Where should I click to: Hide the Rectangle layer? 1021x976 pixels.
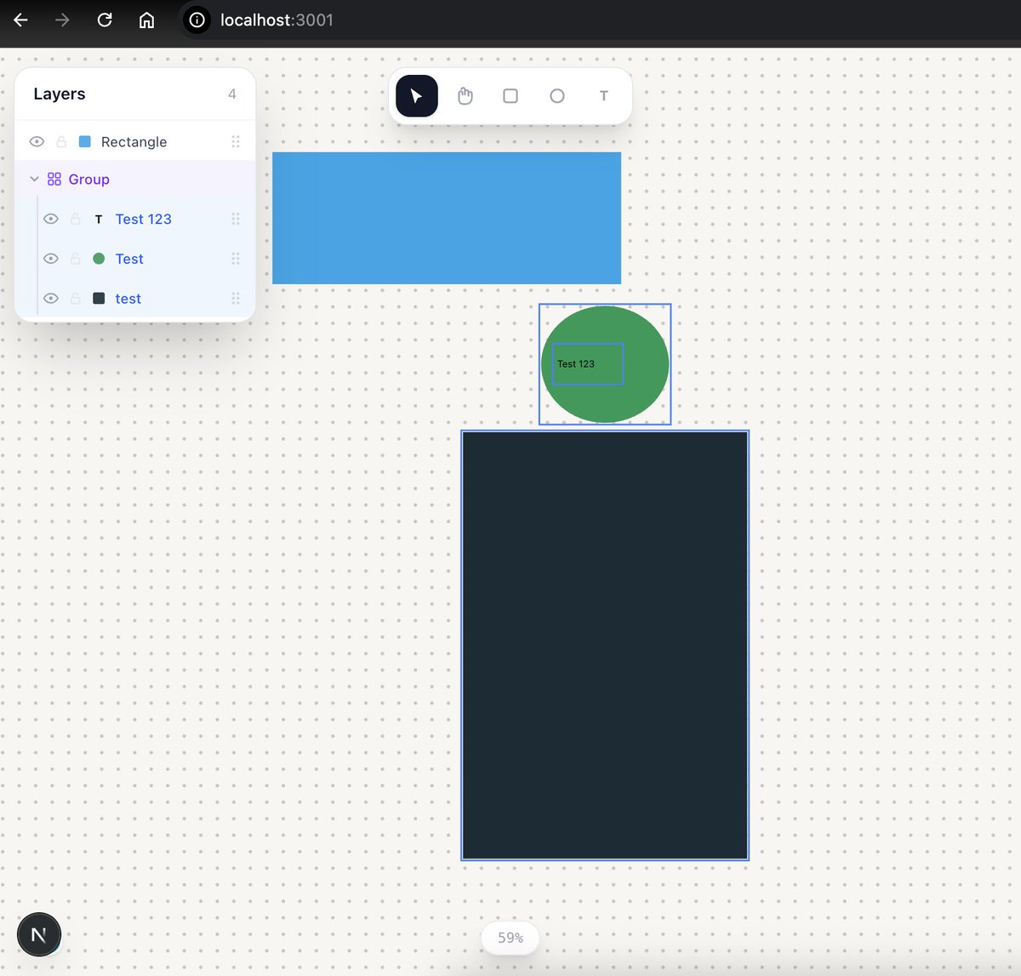37,141
